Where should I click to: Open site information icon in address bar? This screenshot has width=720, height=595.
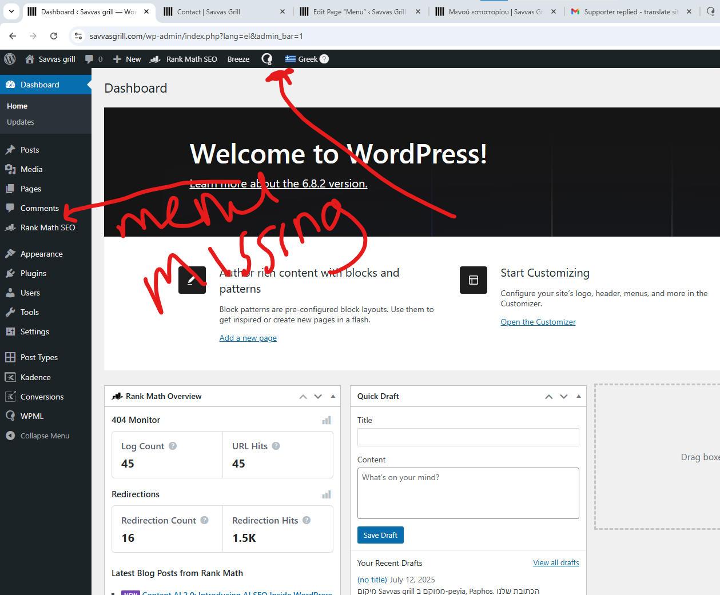[79, 36]
